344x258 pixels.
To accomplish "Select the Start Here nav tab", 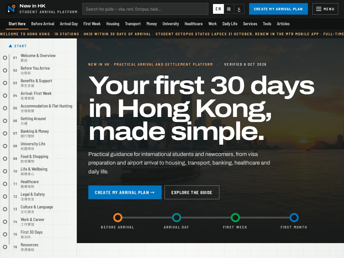I will (x=17, y=24).
